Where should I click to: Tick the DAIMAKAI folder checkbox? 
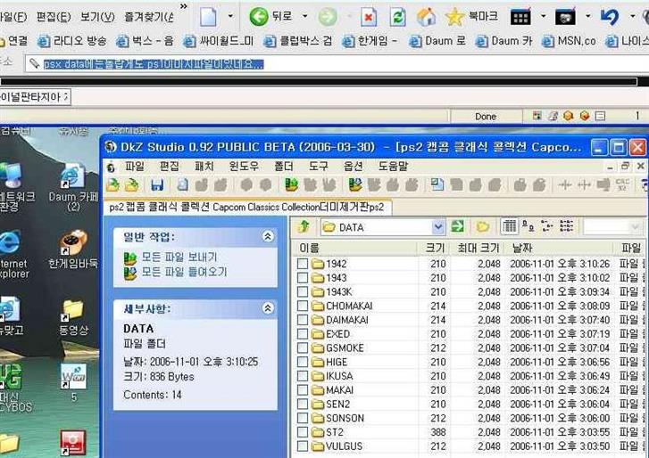(303, 320)
